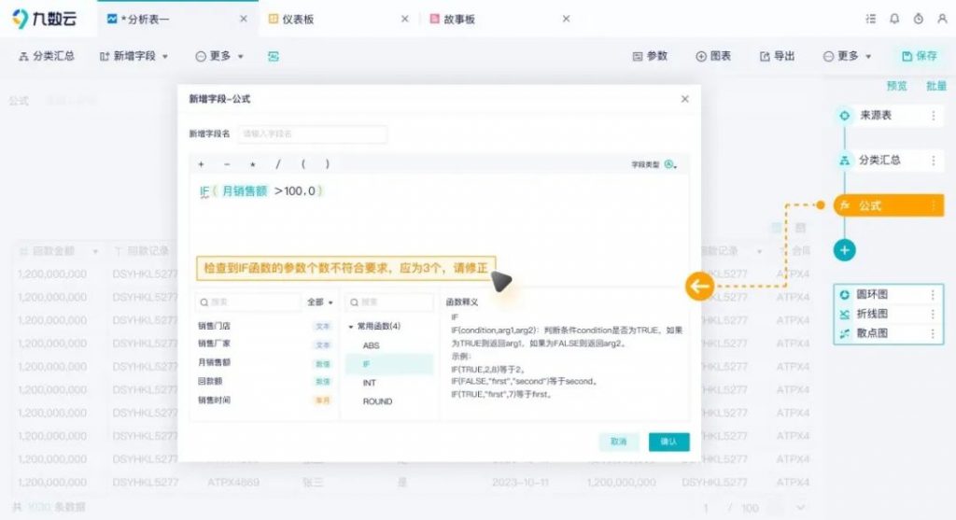
Task: Click the timer icon in the top bar
Action: [x=918, y=19]
